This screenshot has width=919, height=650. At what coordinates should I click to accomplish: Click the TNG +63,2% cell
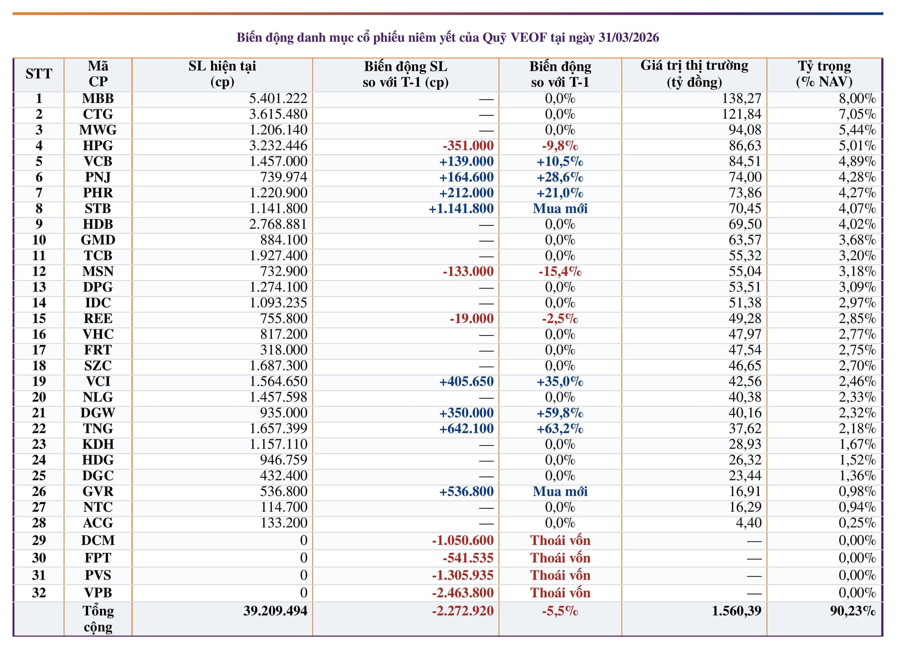pos(560,428)
